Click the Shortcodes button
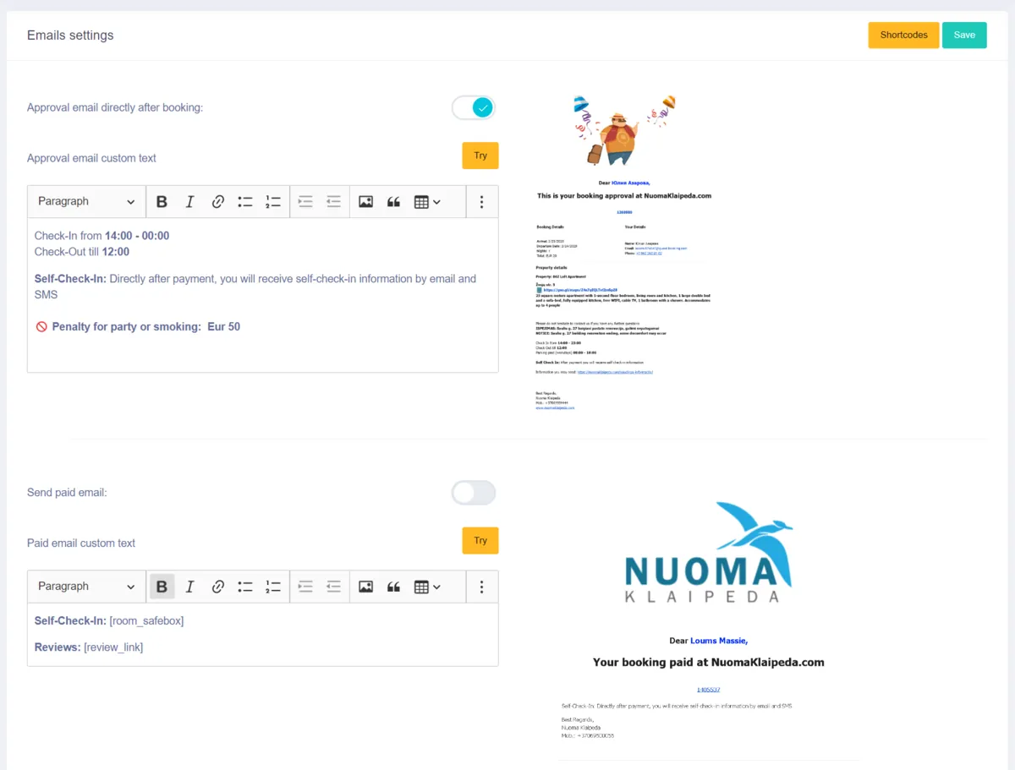The image size is (1015, 770). click(903, 35)
